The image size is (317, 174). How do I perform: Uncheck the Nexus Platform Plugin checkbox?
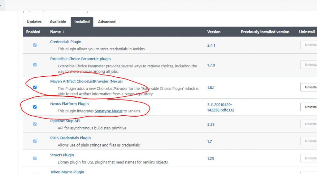pyautogui.click(x=35, y=107)
